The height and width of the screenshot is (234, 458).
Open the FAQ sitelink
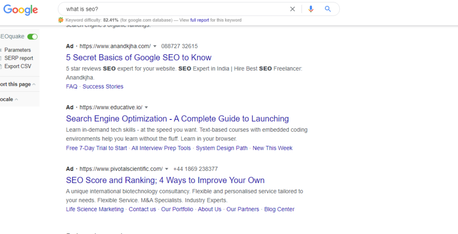point(72,86)
